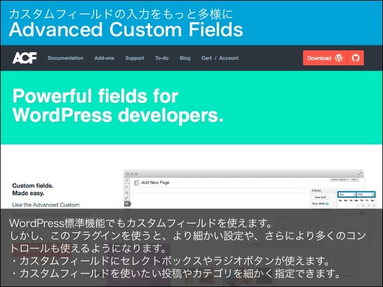Click the 'Add New Page' heading text
383x287 pixels.
click(x=155, y=182)
